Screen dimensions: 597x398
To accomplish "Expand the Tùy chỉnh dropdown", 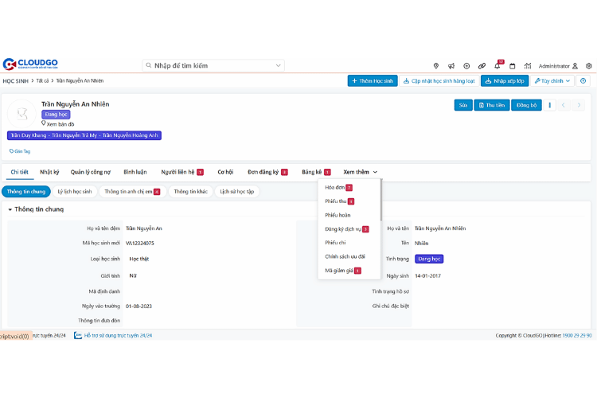I will pyautogui.click(x=553, y=81).
